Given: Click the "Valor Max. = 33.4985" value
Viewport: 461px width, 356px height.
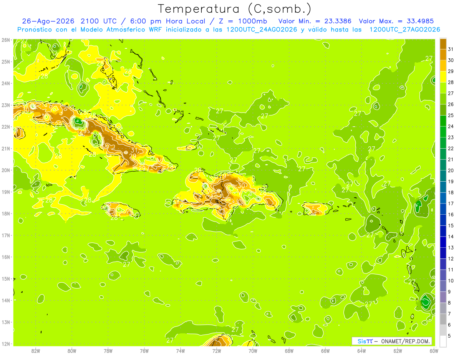Looking at the screenshot, I should (396, 21).
